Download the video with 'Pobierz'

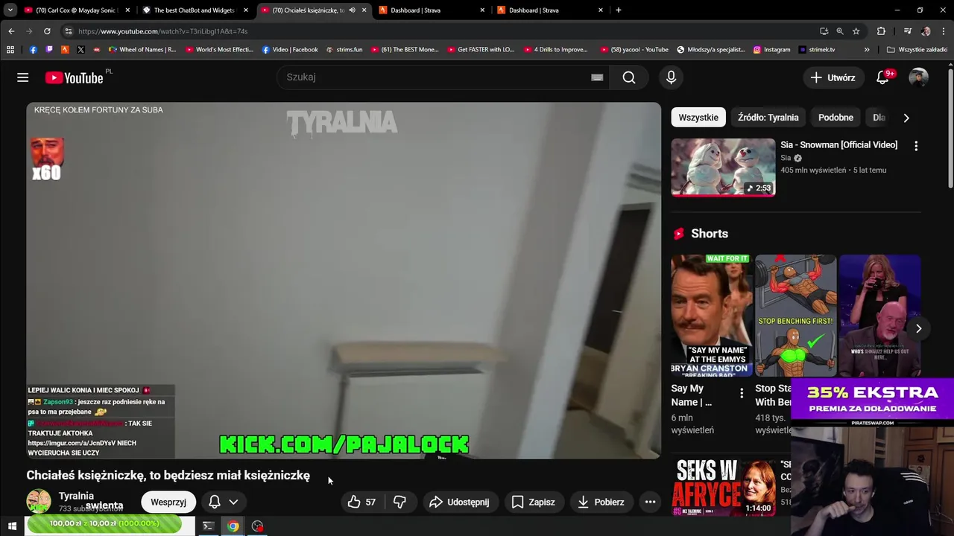(x=600, y=502)
